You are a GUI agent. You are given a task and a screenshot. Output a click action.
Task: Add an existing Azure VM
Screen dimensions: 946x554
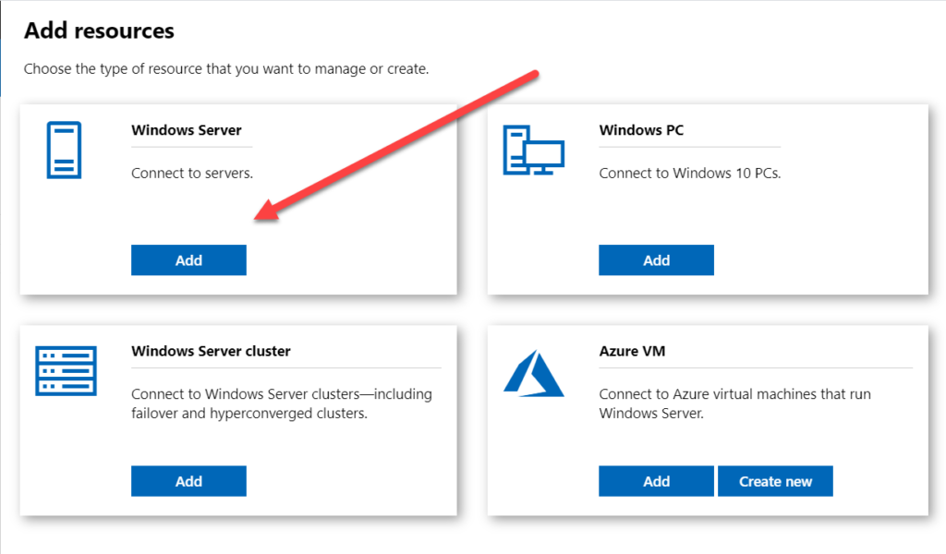(657, 481)
